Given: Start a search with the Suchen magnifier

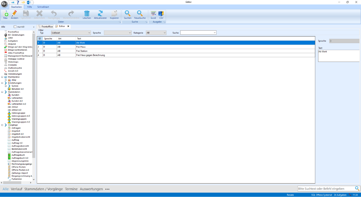Looking at the screenshot, I should point(128,13).
